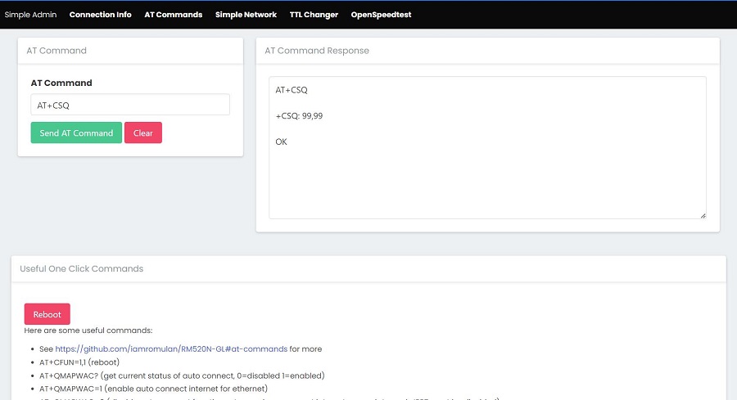The width and height of the screenshot is (737, 400).
Task: Select the "+CSQ: 99,99" response line
Action: pyautogui.click(x=299, y=116)
